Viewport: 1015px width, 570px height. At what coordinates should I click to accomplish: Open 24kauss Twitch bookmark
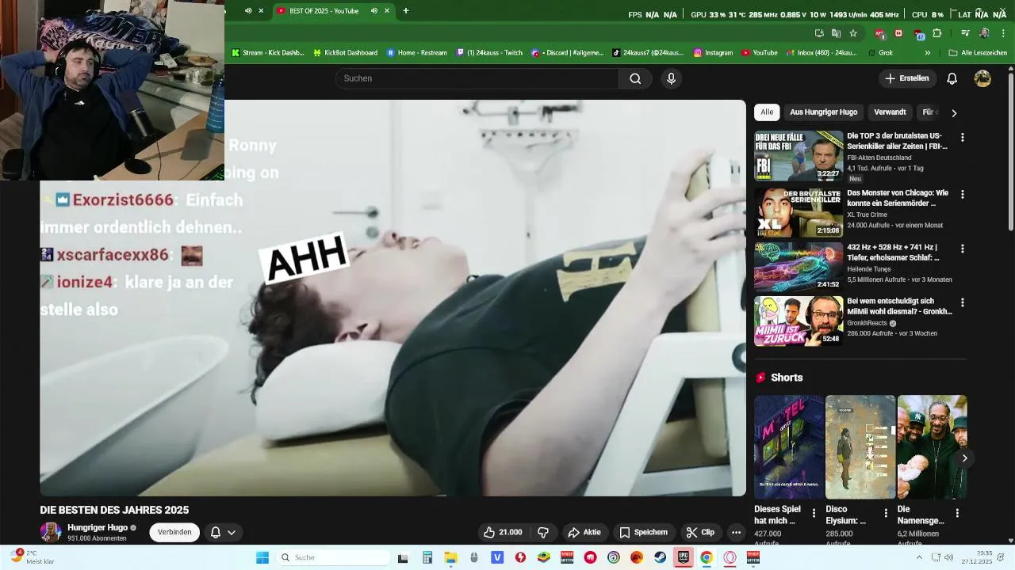coord(489,52)
